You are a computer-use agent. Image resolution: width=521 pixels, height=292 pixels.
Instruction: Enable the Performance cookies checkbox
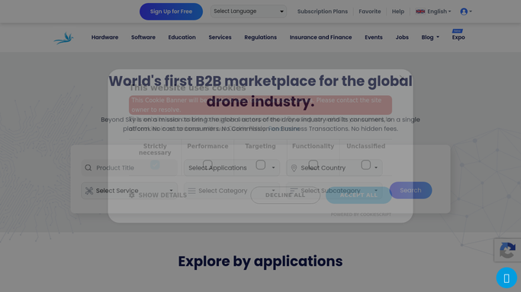207,164
